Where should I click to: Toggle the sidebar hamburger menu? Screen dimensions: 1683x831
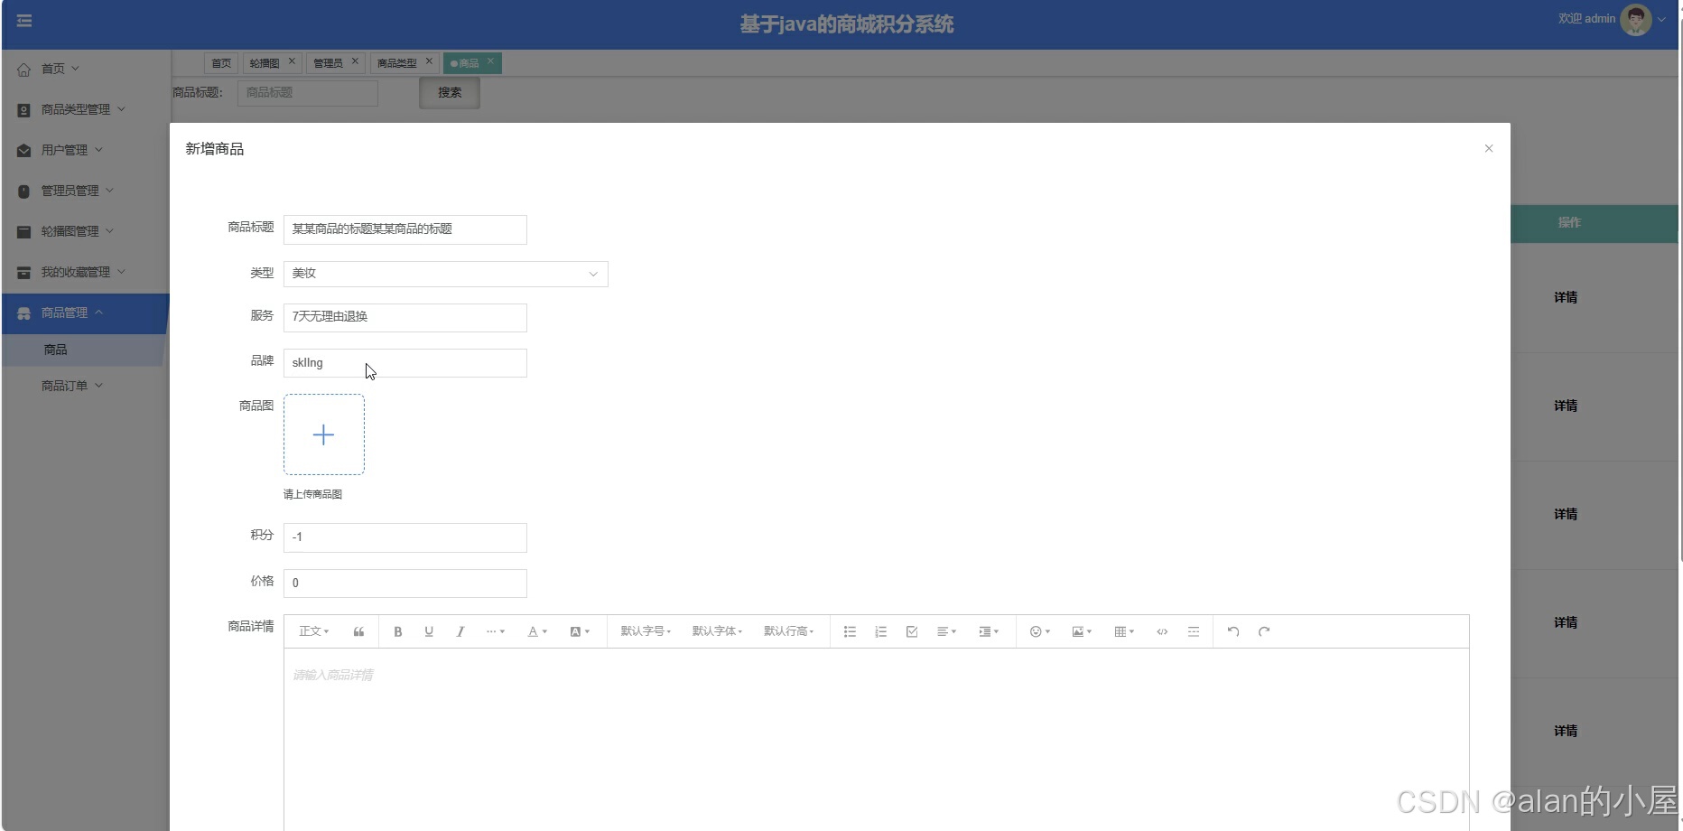[x=24, y=21]
